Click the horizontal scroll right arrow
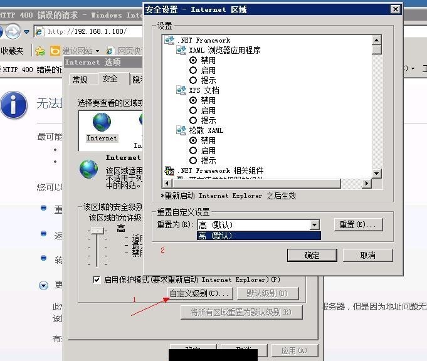This screenshot has height=361, width=427. 367,183
